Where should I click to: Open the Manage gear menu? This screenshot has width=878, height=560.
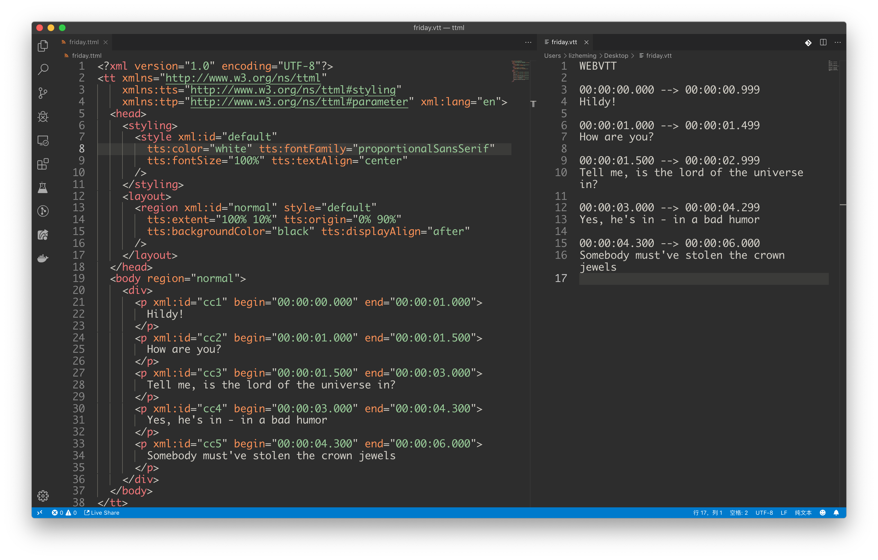43,495
